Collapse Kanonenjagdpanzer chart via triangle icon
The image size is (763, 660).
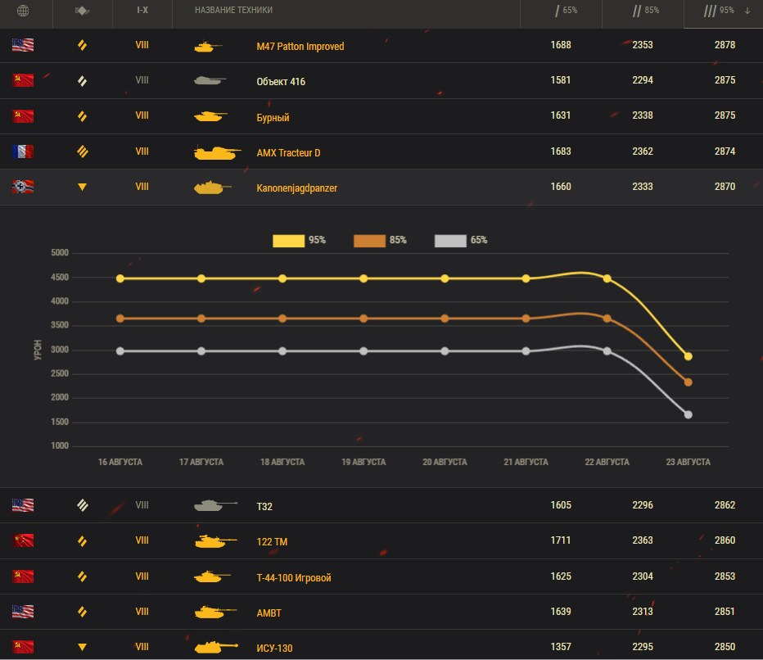pyautogui.click(x=82, y=187)
